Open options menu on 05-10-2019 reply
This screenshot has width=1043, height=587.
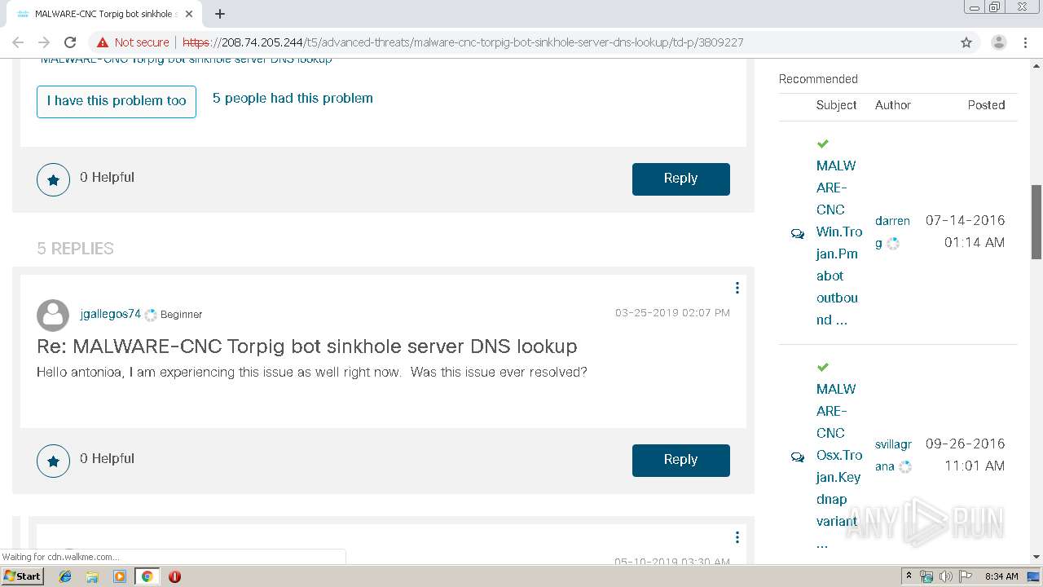[737, 537]
